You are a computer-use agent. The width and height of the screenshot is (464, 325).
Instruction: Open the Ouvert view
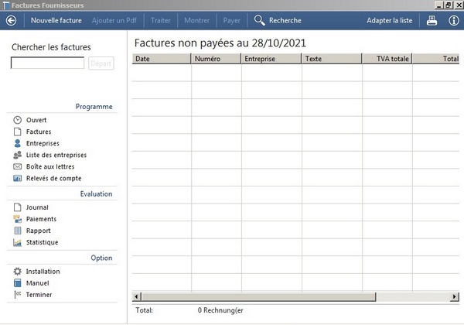[x=36, y=120]
